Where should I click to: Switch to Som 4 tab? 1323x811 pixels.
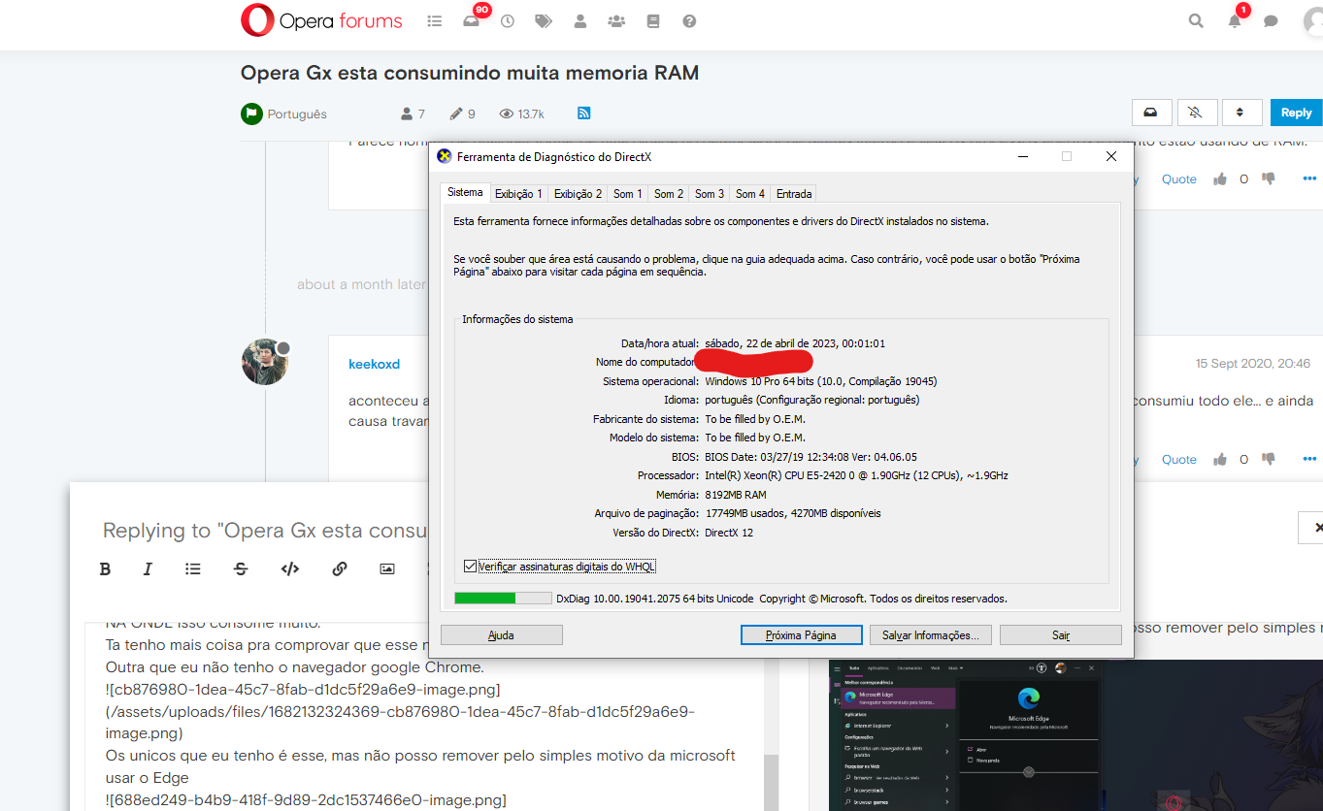750,194
